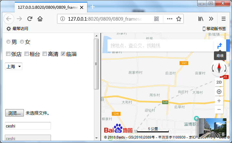Click the Baidu map search box
The height and width of the screenshot is (143, 232).
click(161, 46)
